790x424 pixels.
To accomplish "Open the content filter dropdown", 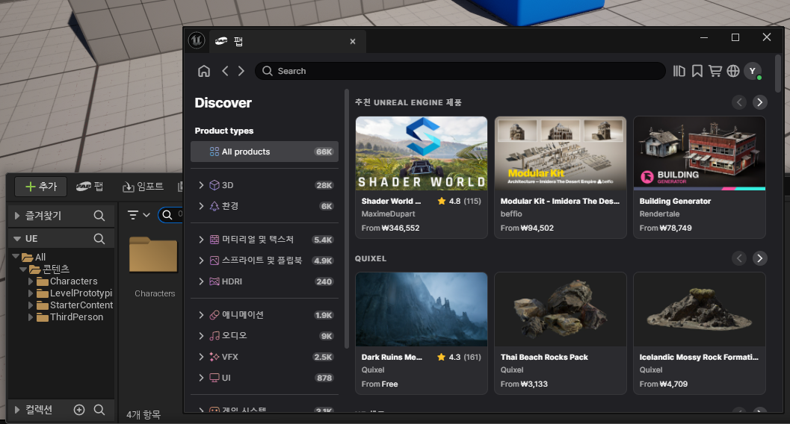I will click(138, 215).
